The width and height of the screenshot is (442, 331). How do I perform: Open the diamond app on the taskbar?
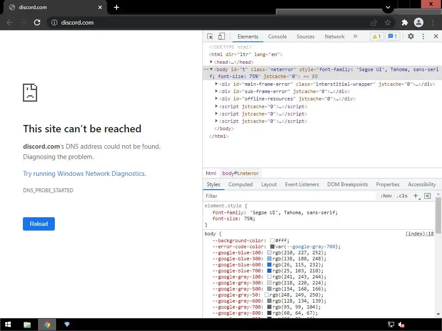pos(67,325)
